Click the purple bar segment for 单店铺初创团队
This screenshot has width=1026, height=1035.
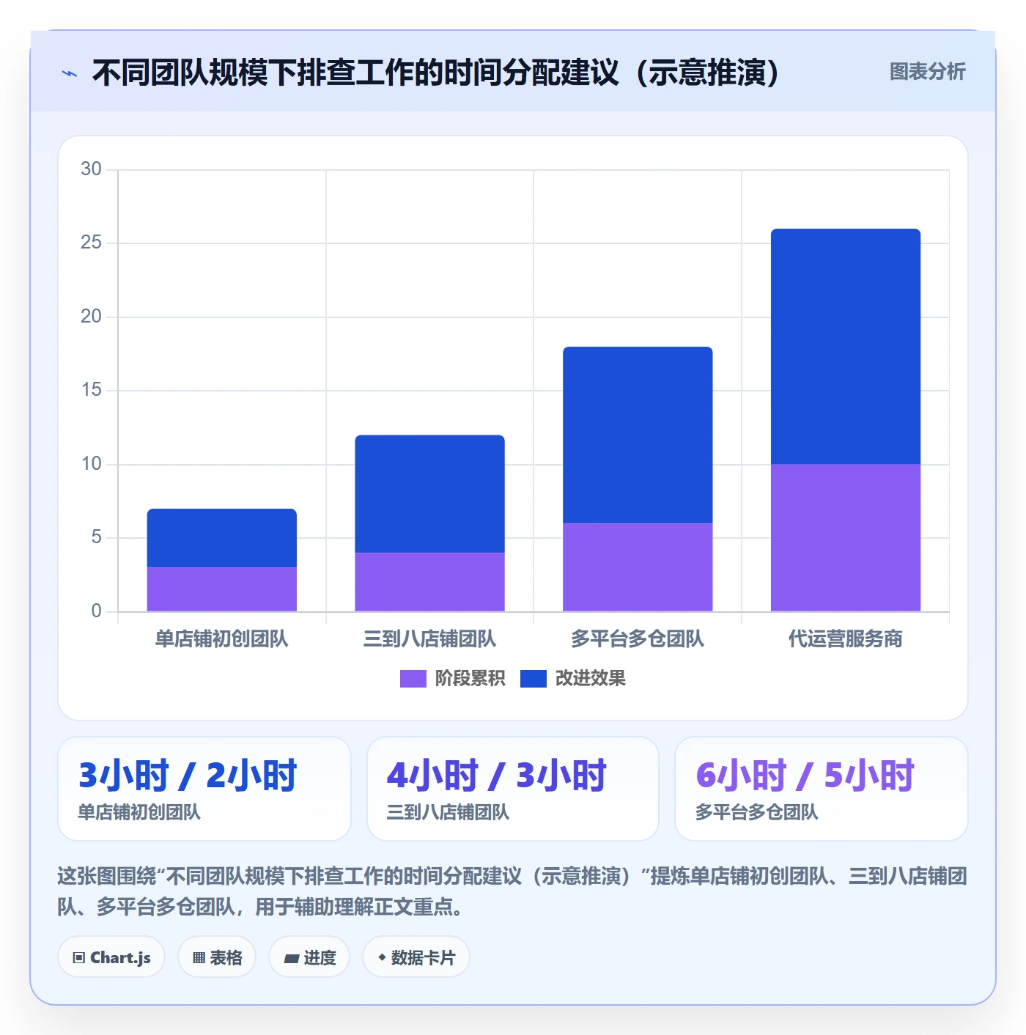222,589
